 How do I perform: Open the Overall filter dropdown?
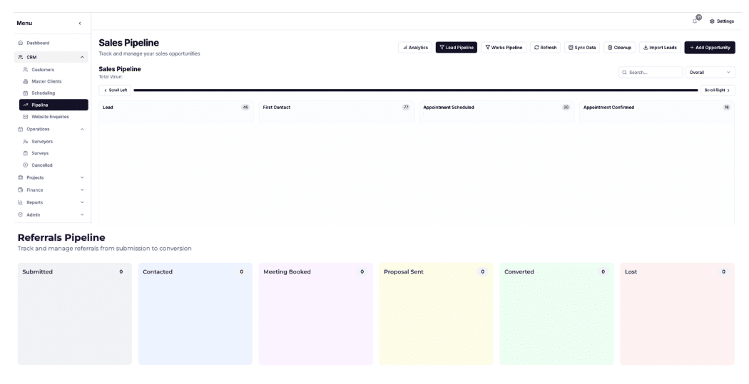pos(710,73)
